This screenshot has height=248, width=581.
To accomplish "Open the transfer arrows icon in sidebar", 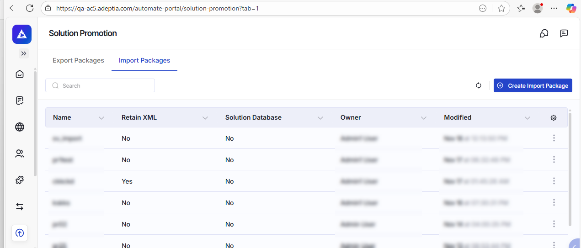I will (20, 206).
